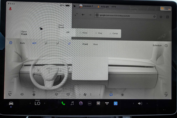Enable Bioweapon Defense Mode
Viewport: 177px width, 118px height.
122,95
